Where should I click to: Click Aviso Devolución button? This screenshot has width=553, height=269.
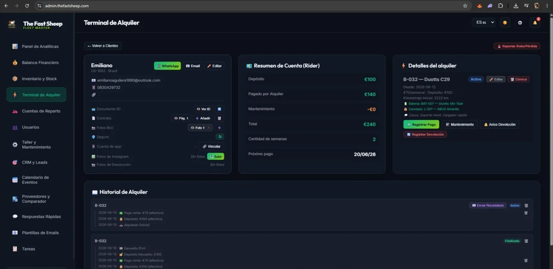[500, 124]
